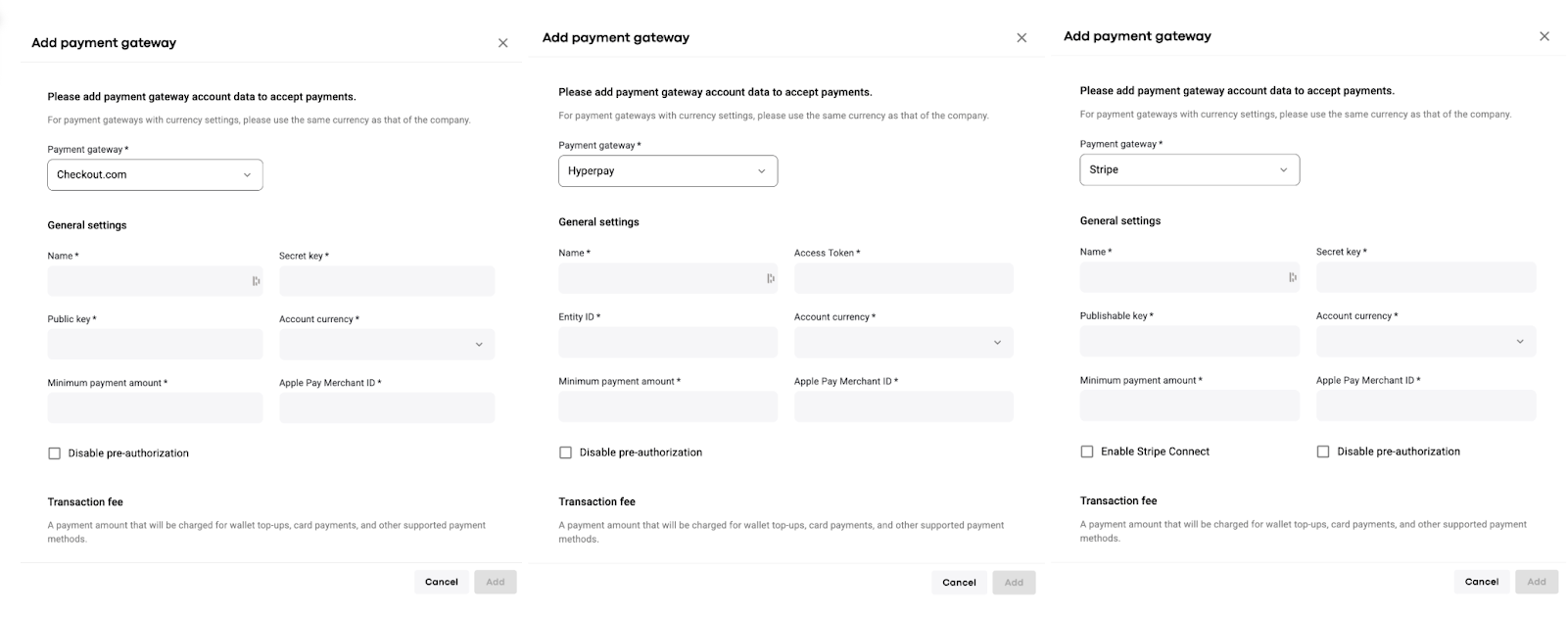
Task: Tick Disable pre-authorization in Stripe dialog
Action: [x=1323, y=451]
